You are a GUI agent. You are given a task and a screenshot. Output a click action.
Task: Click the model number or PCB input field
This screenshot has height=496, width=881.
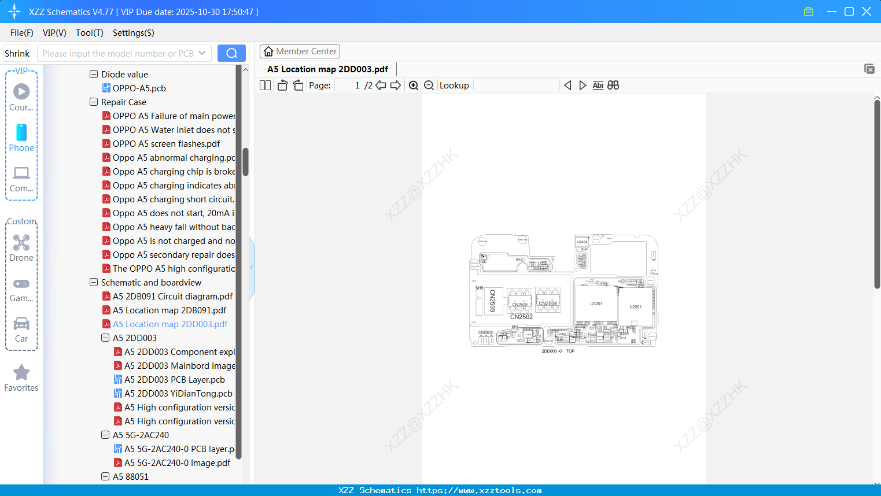[118, 53]
